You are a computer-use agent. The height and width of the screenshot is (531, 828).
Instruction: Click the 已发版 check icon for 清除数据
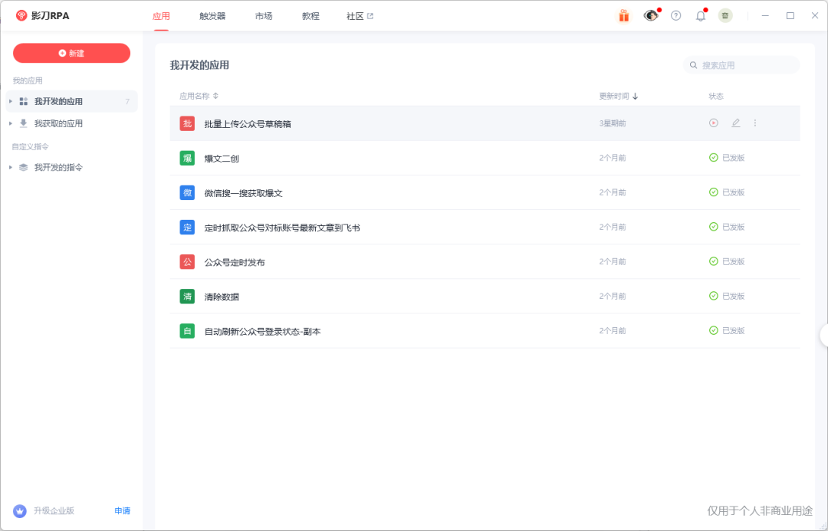tap(714, 296)
